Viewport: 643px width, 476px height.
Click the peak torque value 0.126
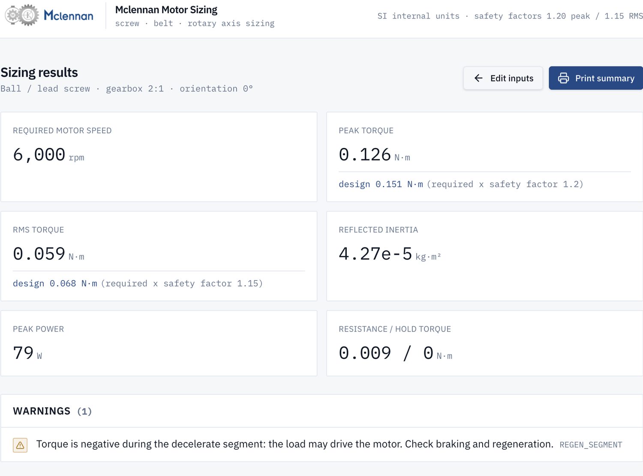(x=365, y=154)
